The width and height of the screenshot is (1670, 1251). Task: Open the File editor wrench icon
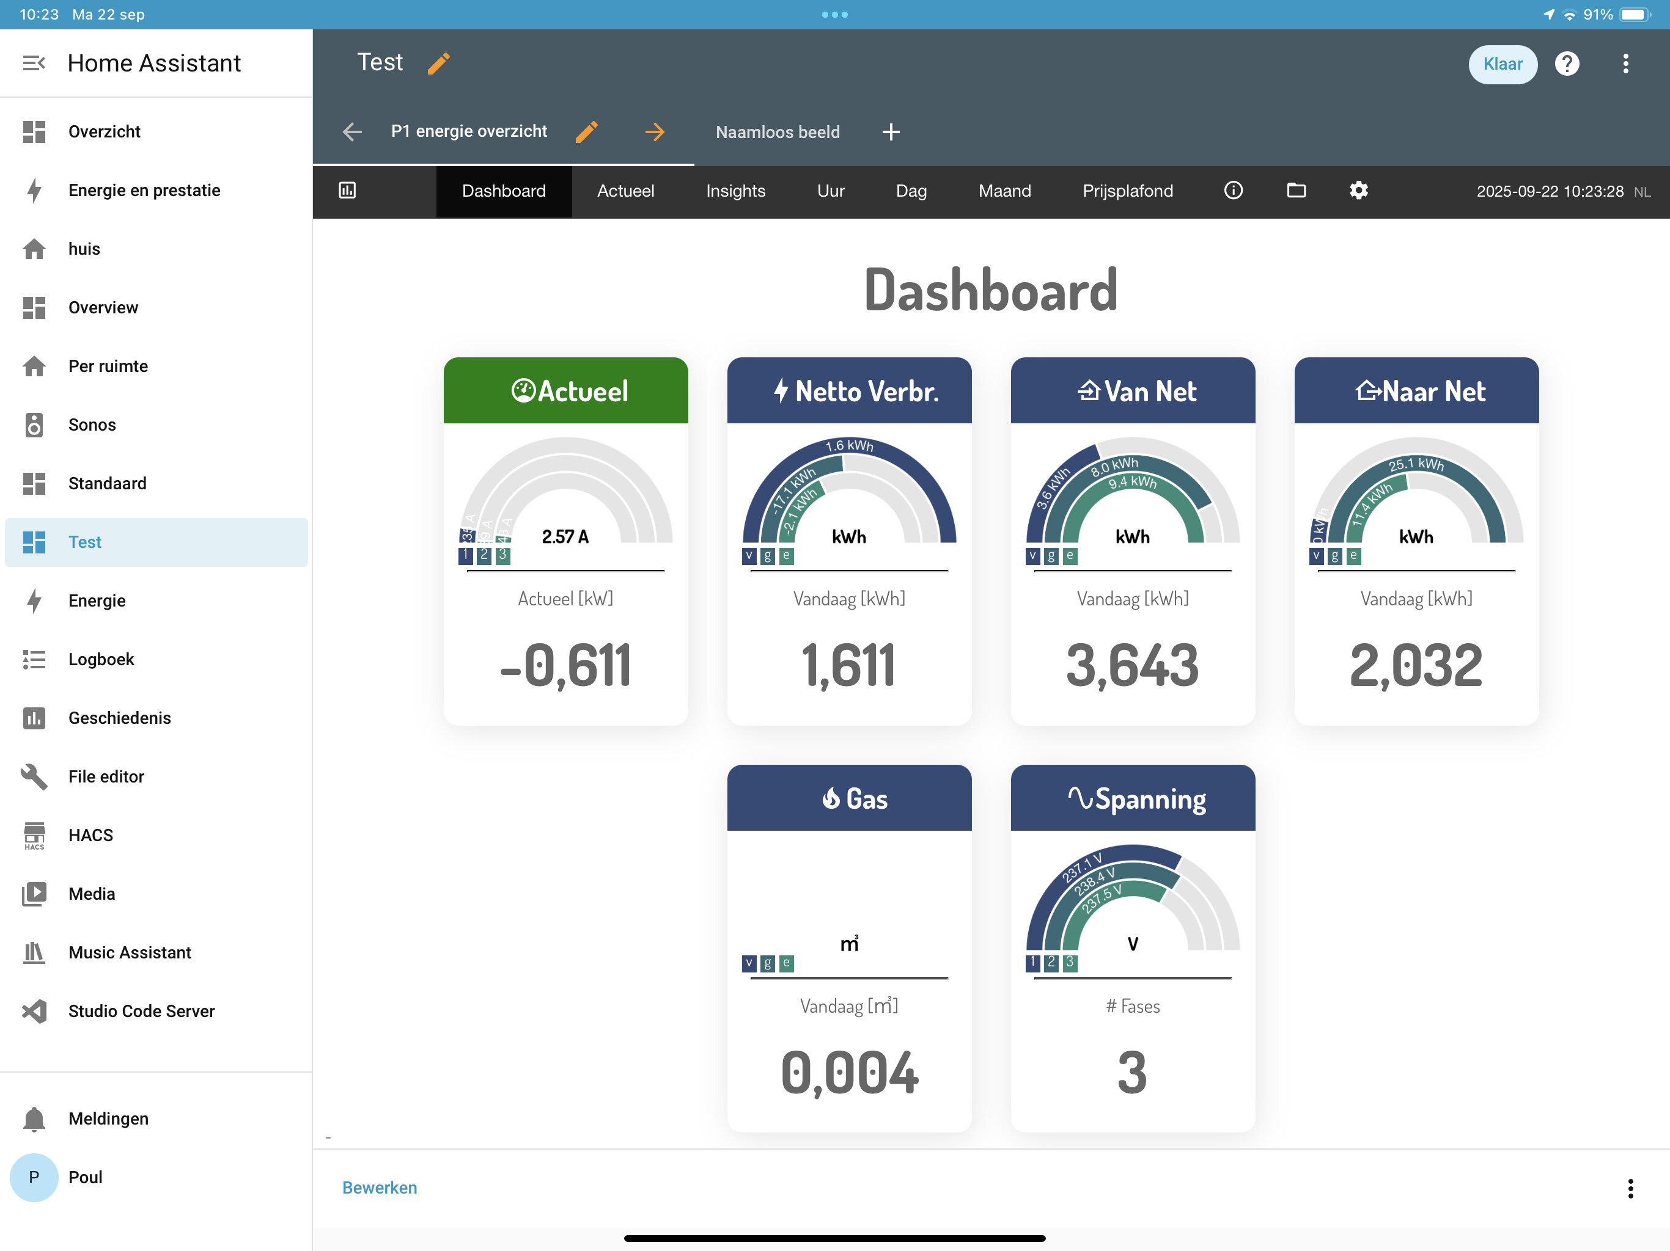pos(33,776)
